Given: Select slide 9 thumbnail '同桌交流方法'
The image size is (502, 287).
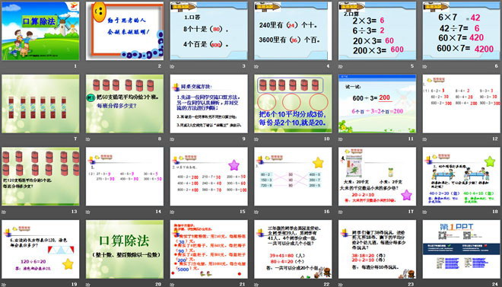Looking at the screenshot, I should click(208, 104).
